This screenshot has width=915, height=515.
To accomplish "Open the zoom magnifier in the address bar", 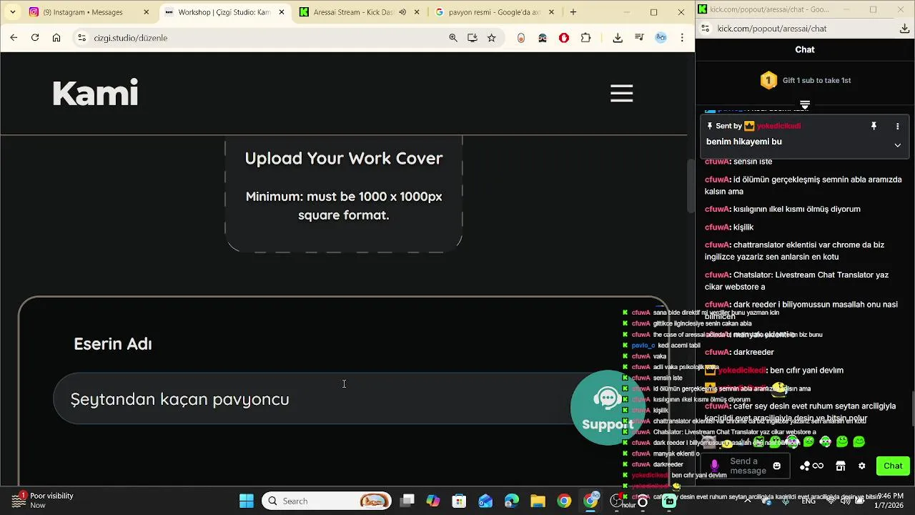I will pyautogui.click(x=453, y=38).
